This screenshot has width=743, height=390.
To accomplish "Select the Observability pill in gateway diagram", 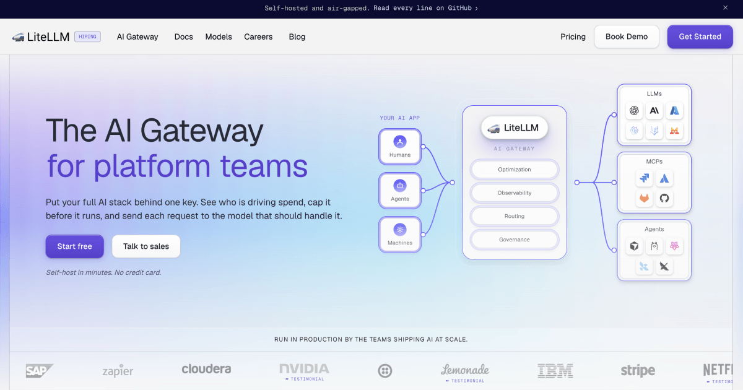I will coord(515,193).
